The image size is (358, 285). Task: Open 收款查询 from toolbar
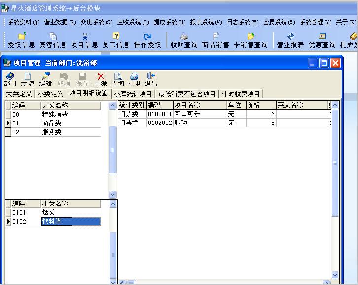[x=184, y=41]
